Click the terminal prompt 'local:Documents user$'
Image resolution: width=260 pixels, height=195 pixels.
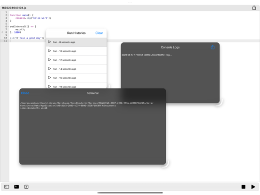tap(33, 108)
